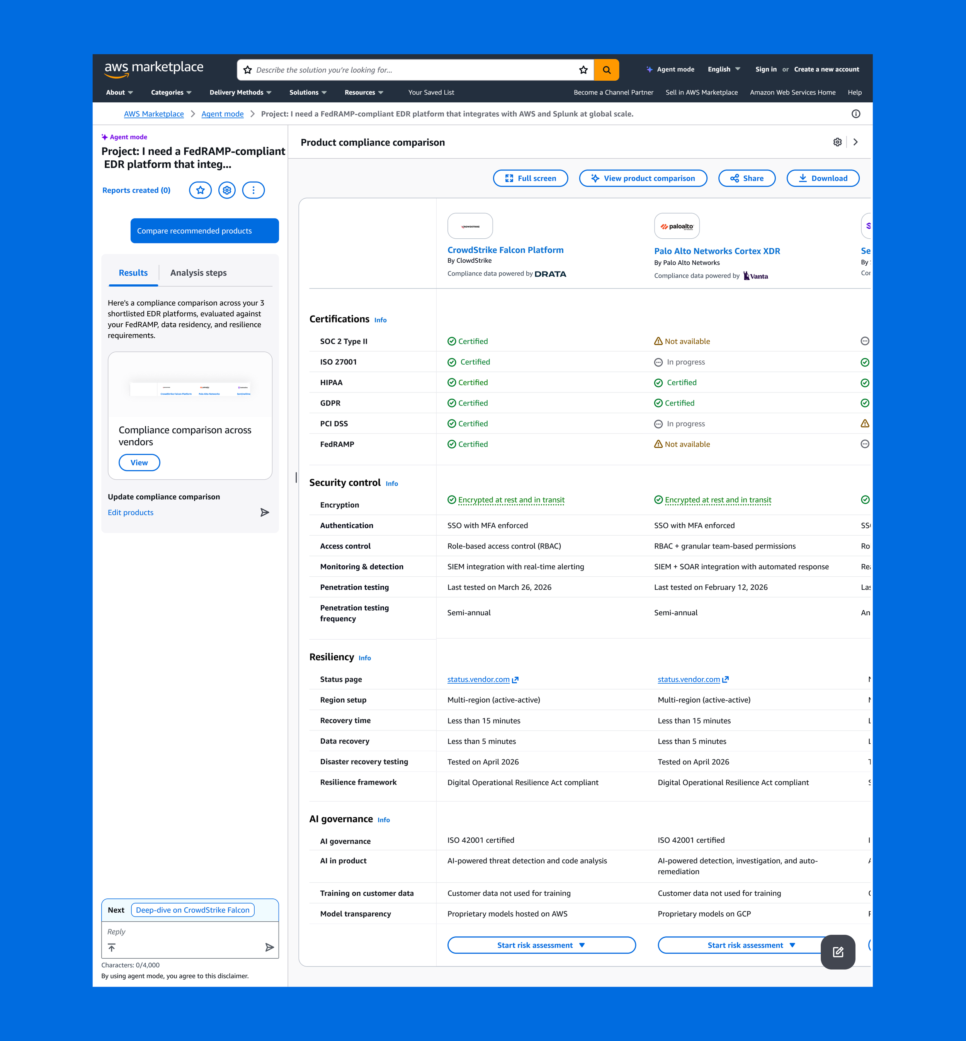Open comparison panel settings gear
Viewport: 966px width, 1041px height.
click(837, 142)
